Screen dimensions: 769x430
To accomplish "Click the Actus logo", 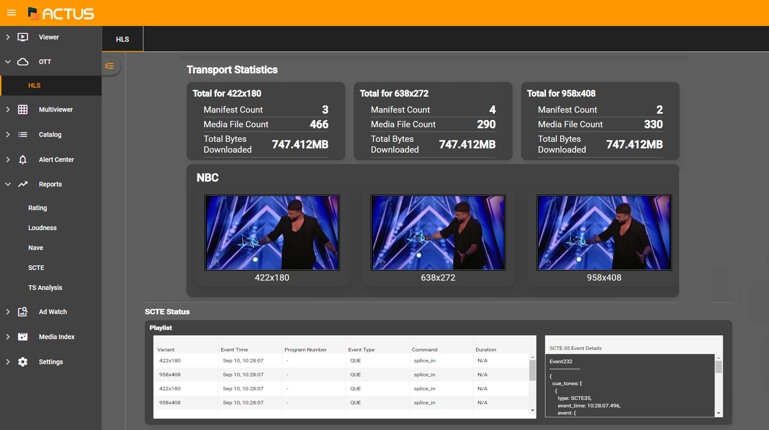I will click(60, 13).
